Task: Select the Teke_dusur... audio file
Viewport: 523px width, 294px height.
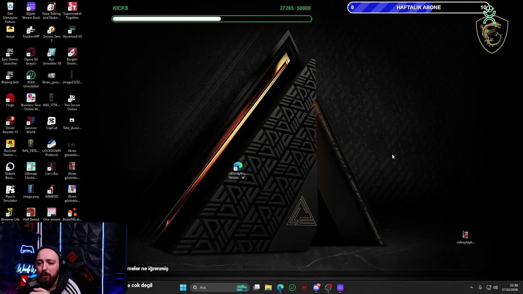Action: click(x=72, y=123)
